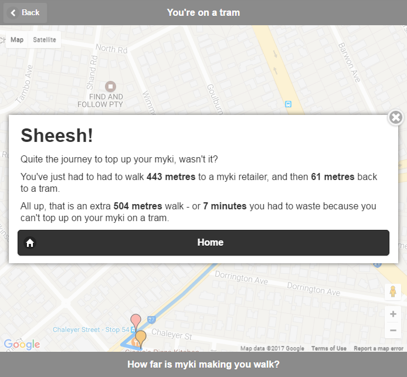Click Report a map error link
Viewport: 407px width, 377px height.
click(378, 348)
